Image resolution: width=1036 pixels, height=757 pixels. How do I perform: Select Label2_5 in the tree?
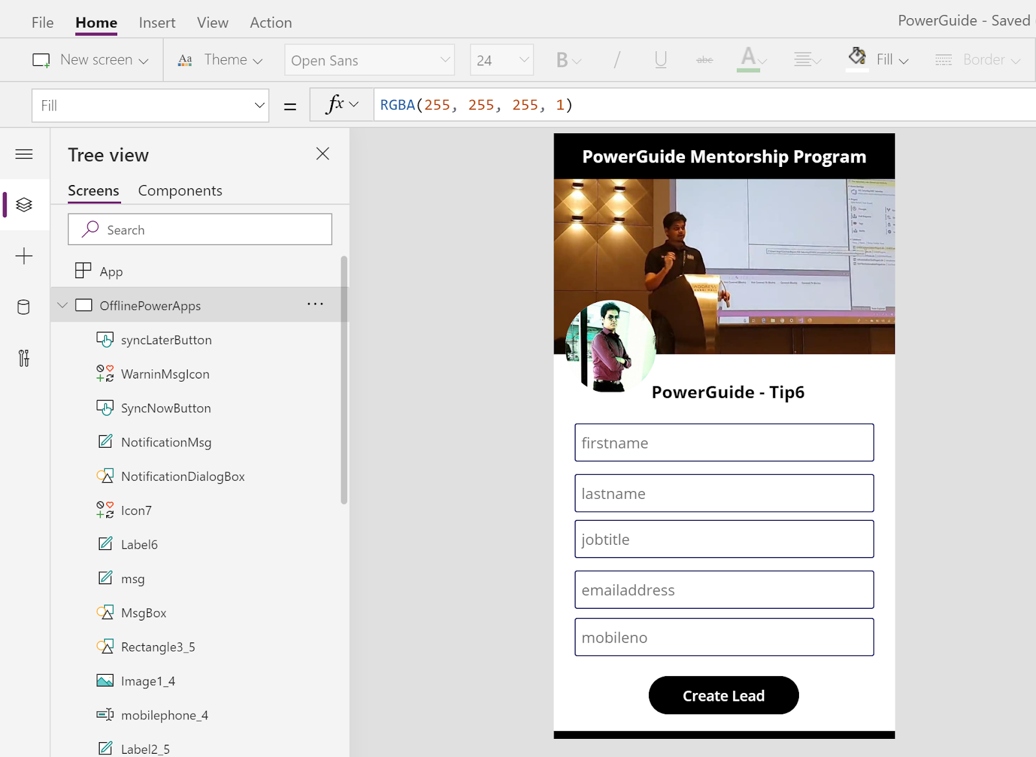pos(145,749)
